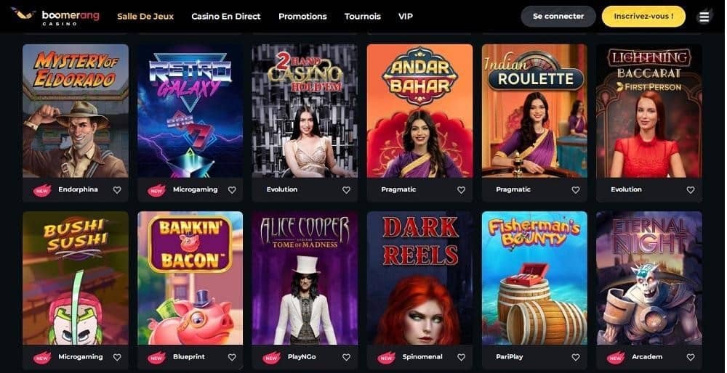Select the VIP menu item
Image resolution: width=727 pixels, height=373 pixels.
click(405, 16)
